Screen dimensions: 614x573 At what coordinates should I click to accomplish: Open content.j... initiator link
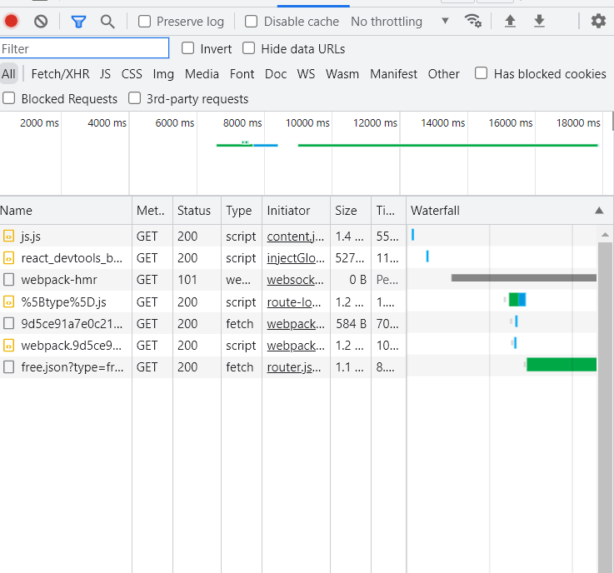coord(296,237)
